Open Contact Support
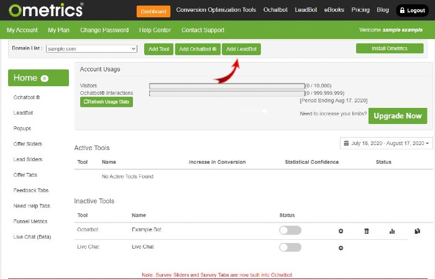The height and width of the screenshot is (279, 435). pos(203,30)
